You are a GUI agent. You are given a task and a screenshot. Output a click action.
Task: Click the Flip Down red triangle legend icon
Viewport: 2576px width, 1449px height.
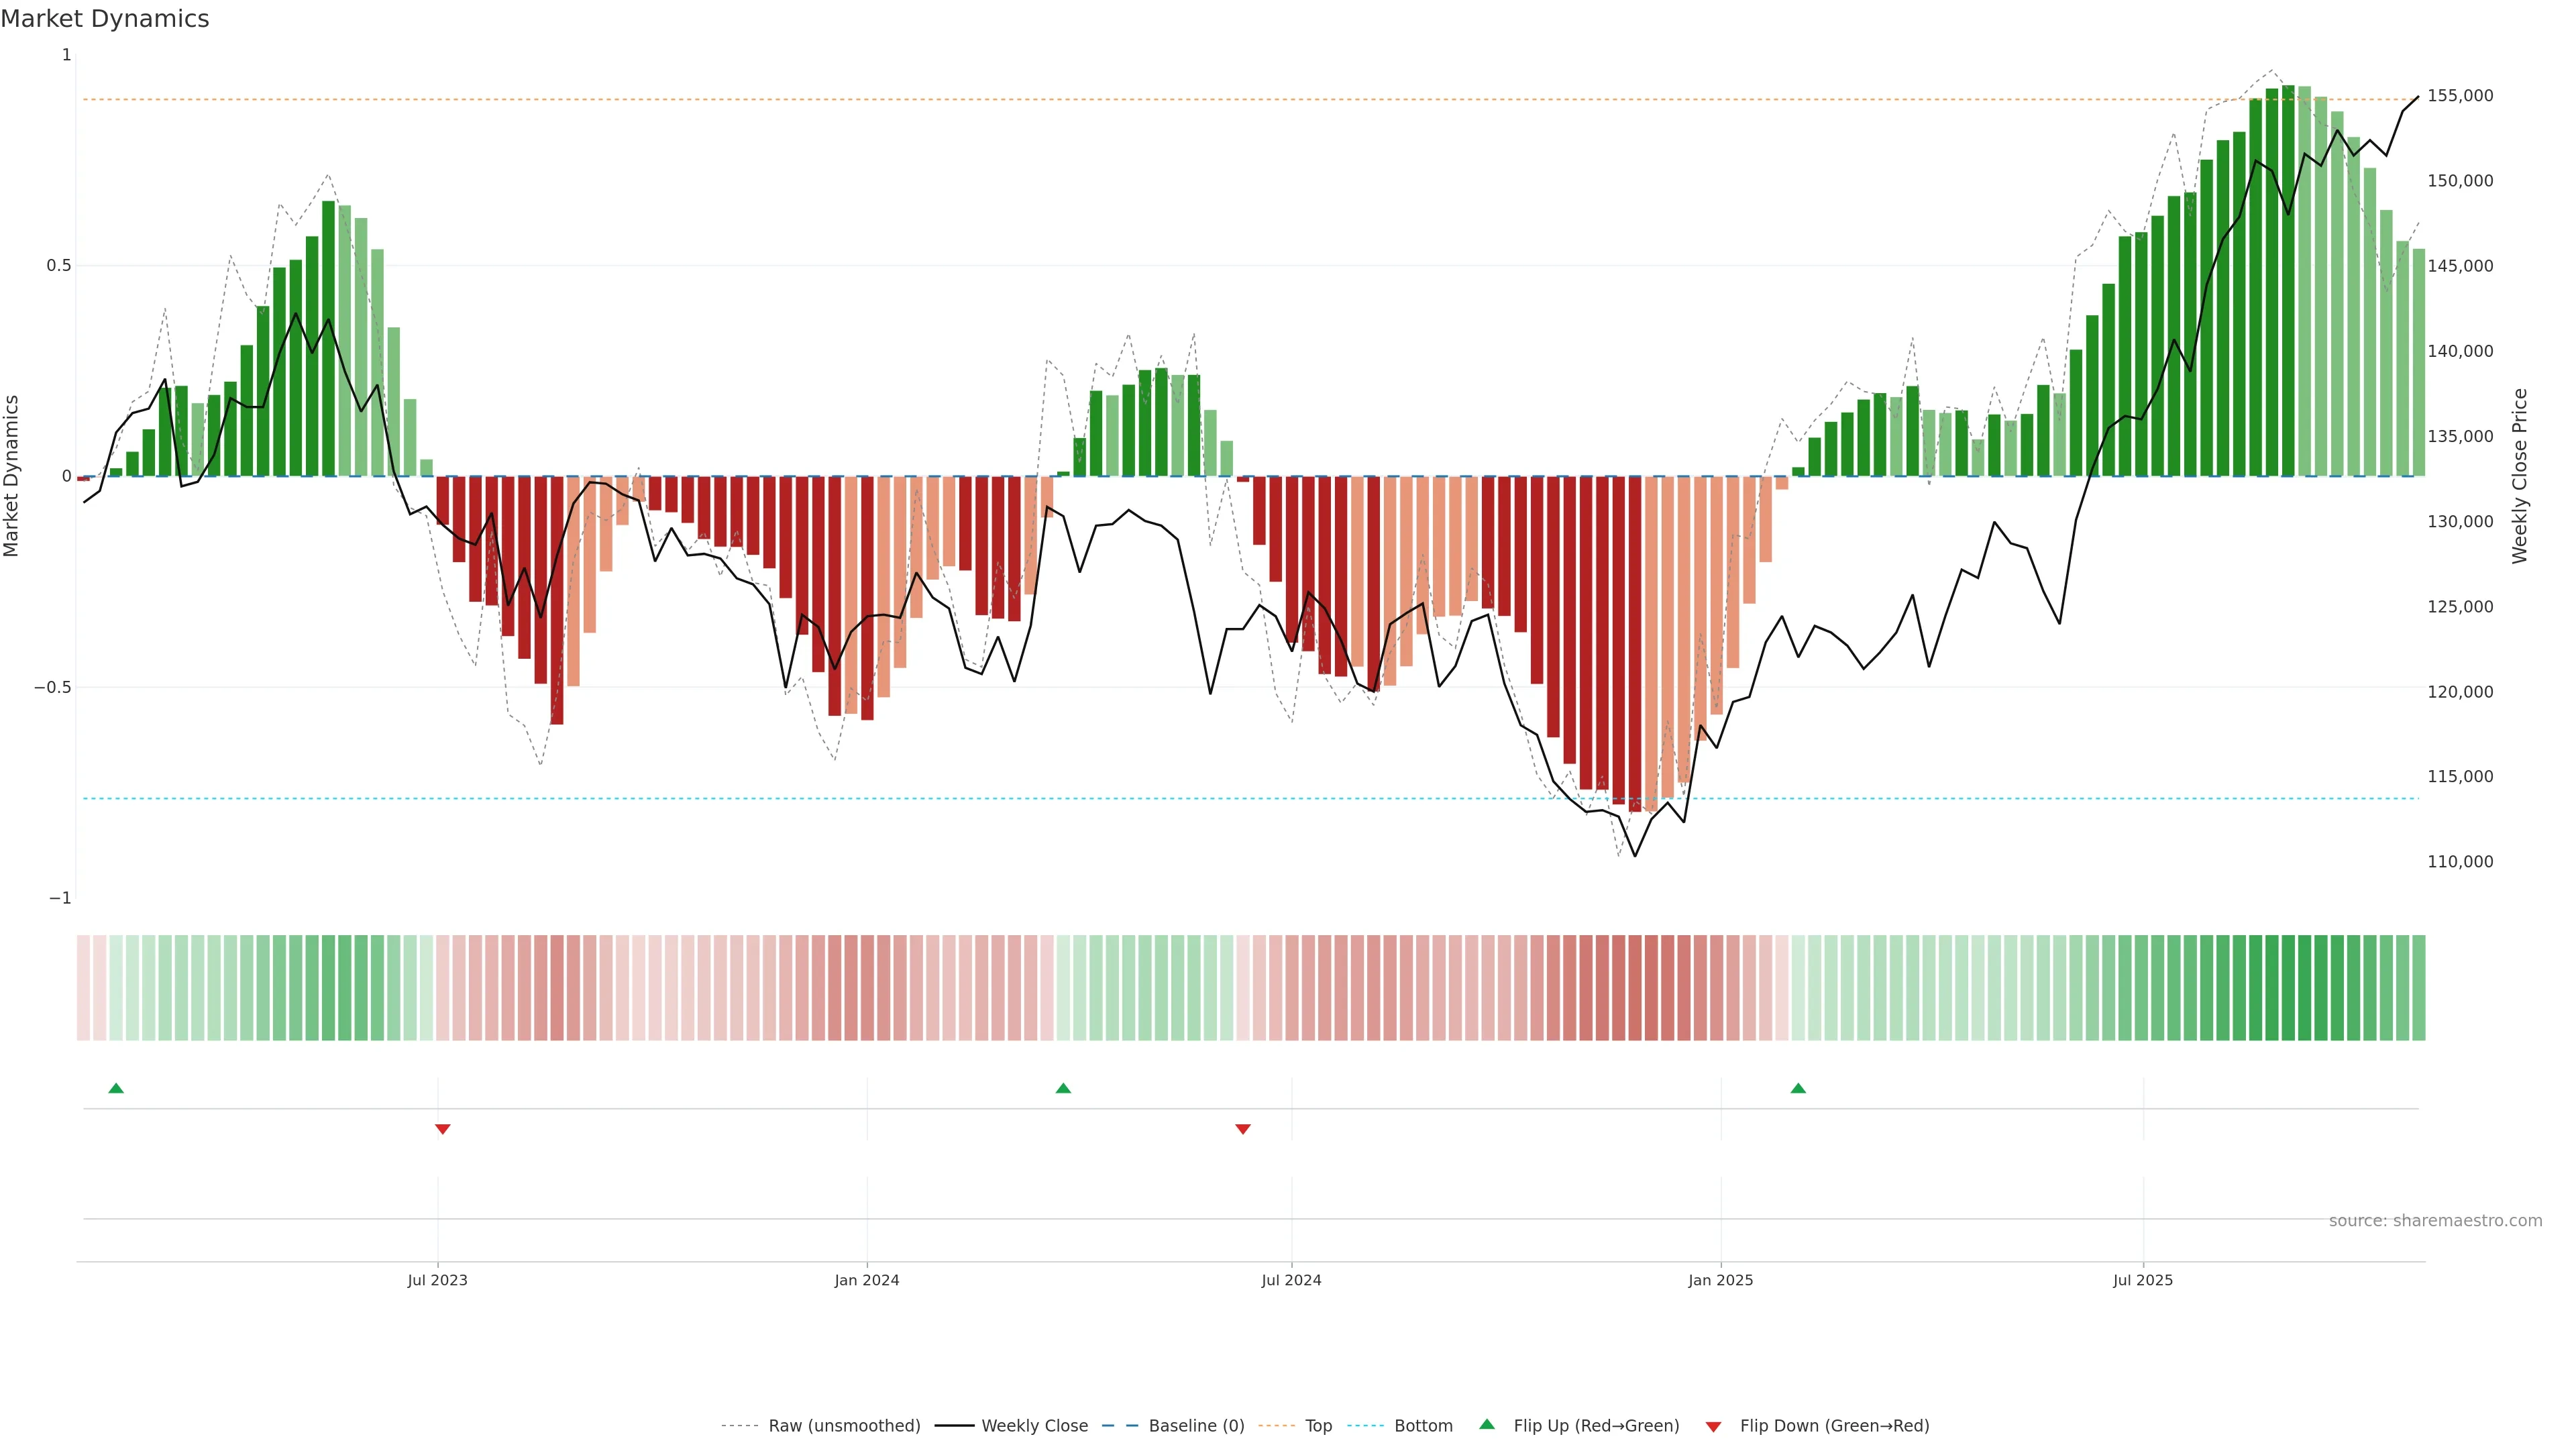1713,1427
